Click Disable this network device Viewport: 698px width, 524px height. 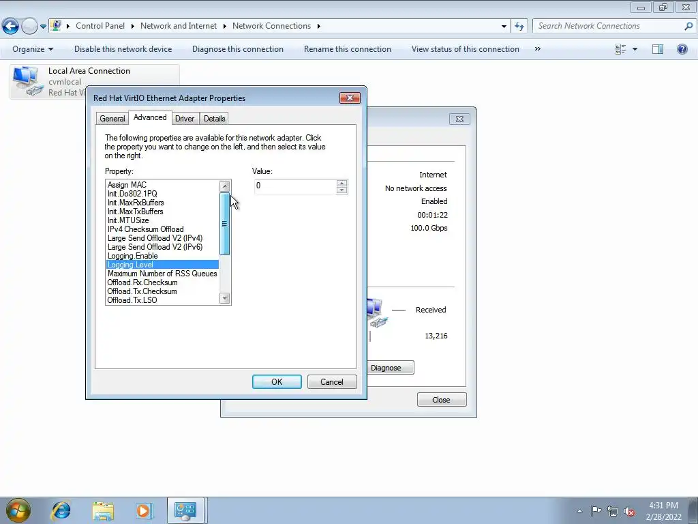(123, 49)
